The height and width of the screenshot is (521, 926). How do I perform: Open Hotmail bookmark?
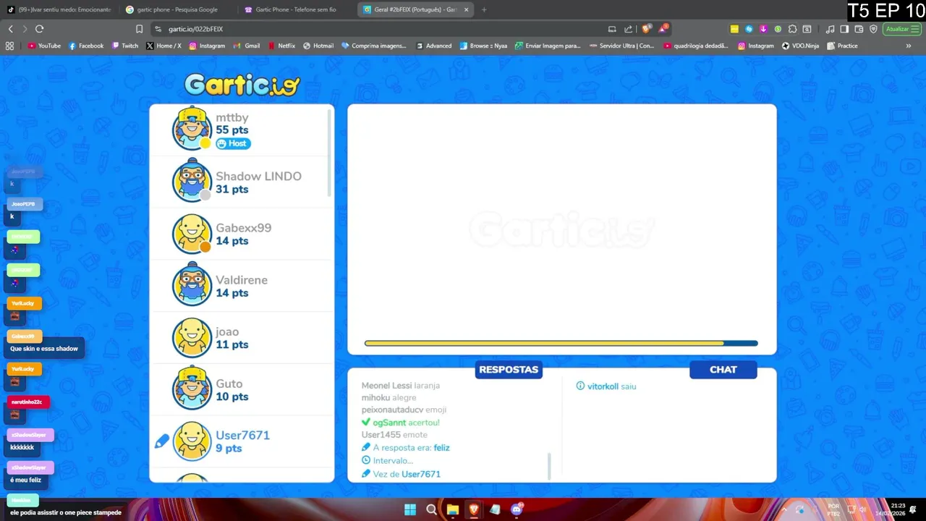coord(318,46)
